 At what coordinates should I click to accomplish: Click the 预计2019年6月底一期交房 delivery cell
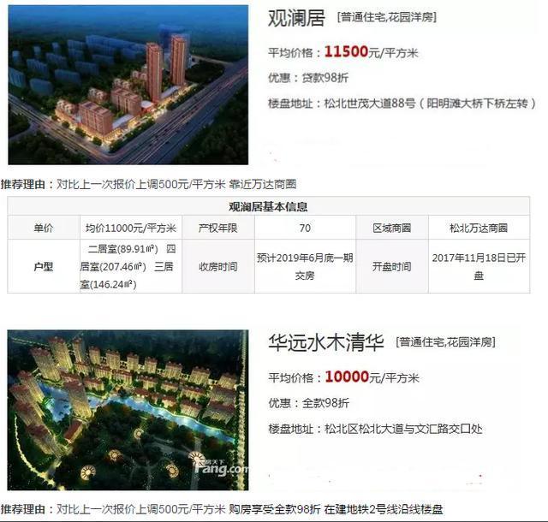(x=305, y=267)
